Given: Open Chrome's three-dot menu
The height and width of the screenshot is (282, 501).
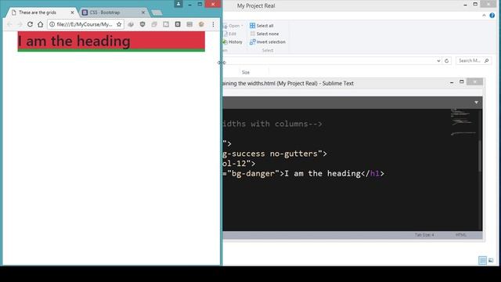Looking at the screenshot, I should tap(213, 24).
